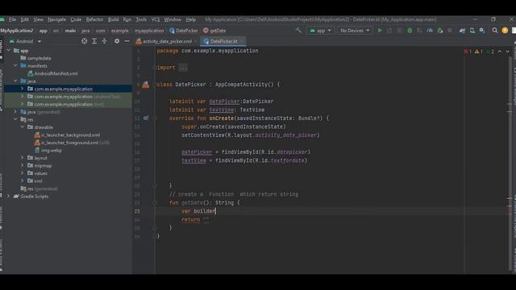The image size is (516, 290).
Task: Click MyApplication2 breadcrumb
Action: pos(17,31)
